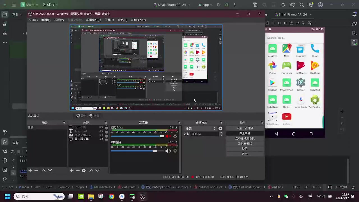Open the 场景集合(S) menu
The image size is (359, 202).
(93, 20)
